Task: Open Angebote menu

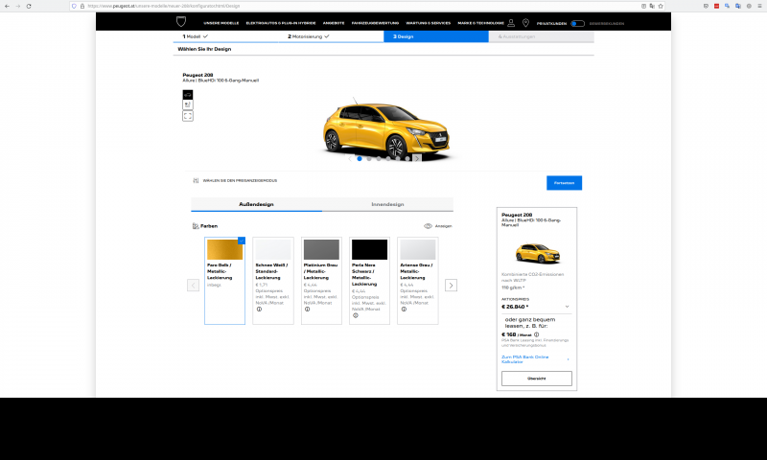Action: tap(334, 23)
